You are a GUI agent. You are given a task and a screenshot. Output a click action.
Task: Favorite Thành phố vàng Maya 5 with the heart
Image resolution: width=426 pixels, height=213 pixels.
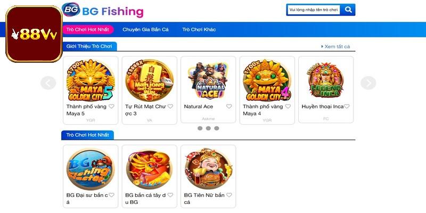pyautogui.click(x=111, y=106)
